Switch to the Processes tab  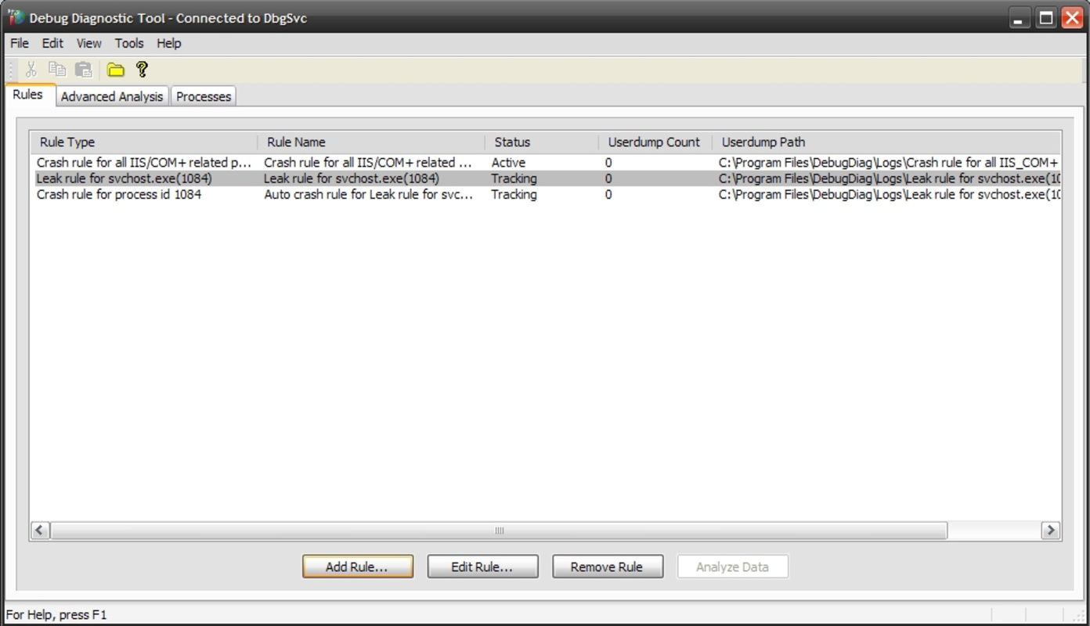point(203,95)
